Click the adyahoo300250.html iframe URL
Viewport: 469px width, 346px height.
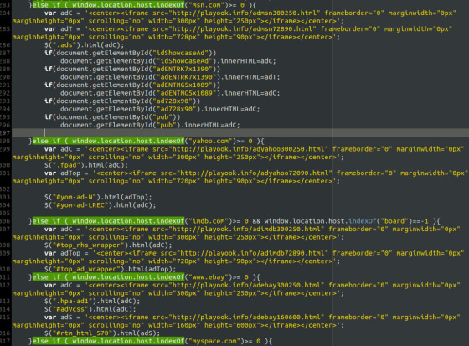coord(249,149)
